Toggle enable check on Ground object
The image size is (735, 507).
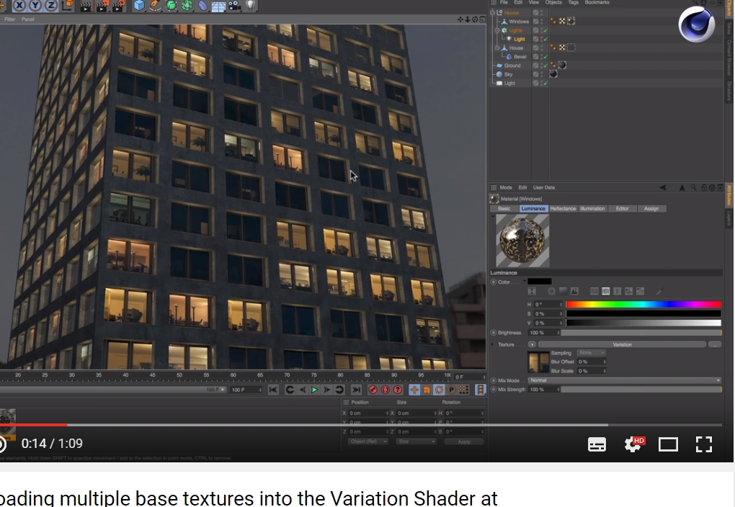pos(545,66)
